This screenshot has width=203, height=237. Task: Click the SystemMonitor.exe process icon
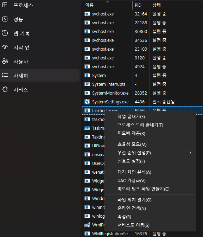click(x=87, y=93)
